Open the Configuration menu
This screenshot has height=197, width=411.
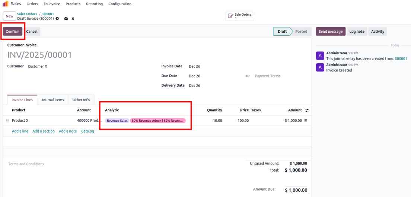pyautogui.click(x=120, y=4)
